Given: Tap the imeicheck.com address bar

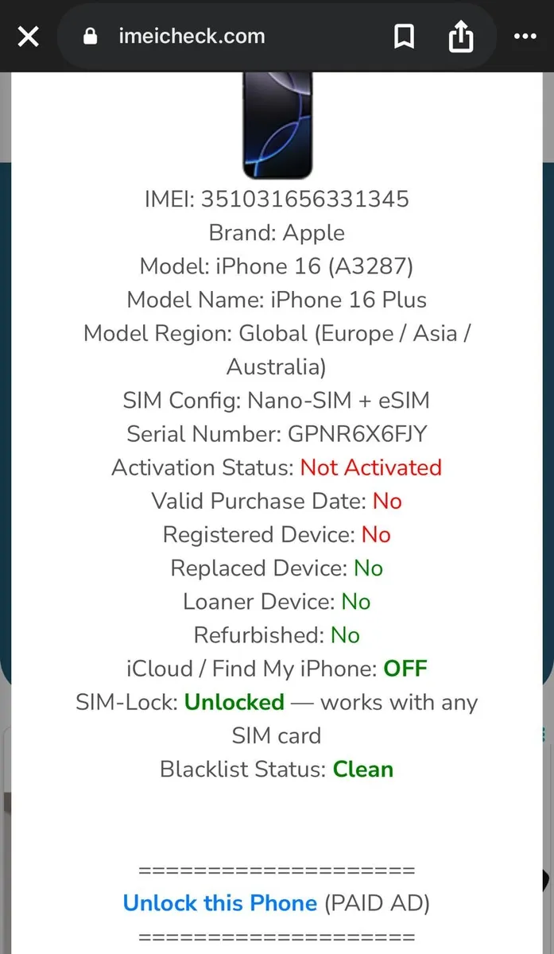Looking at the screenshot, I should click(x=191, y=36).
